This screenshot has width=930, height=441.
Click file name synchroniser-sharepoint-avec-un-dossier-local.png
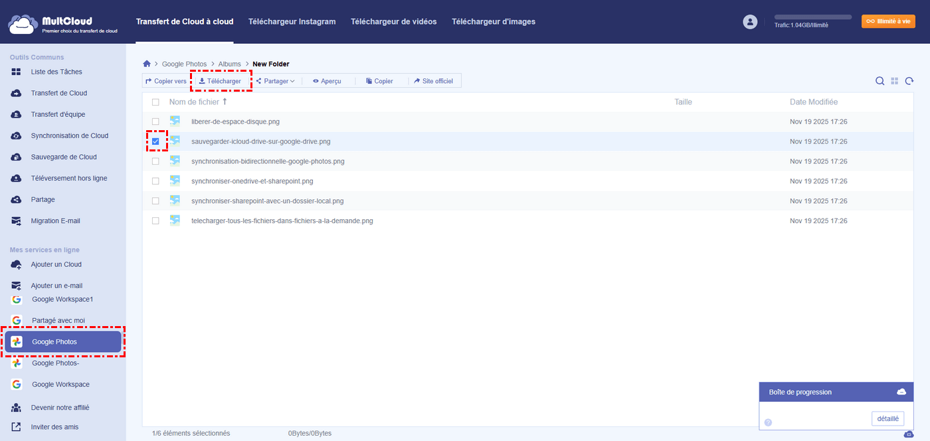(267, 201)
